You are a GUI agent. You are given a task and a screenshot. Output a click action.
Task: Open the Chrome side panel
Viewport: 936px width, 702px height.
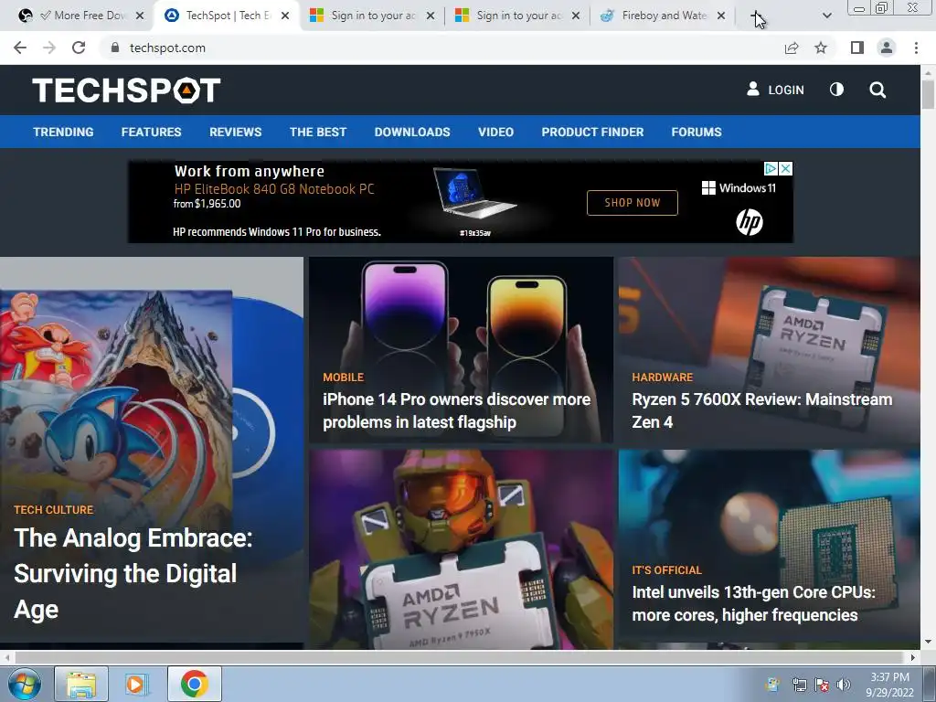coord(857,48)
